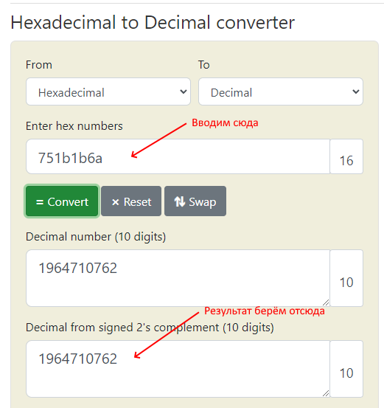The height and width of the screenshot is (408, 384).
Task: Click resize grip of Decimal number textarea
Action: (326, 302)
